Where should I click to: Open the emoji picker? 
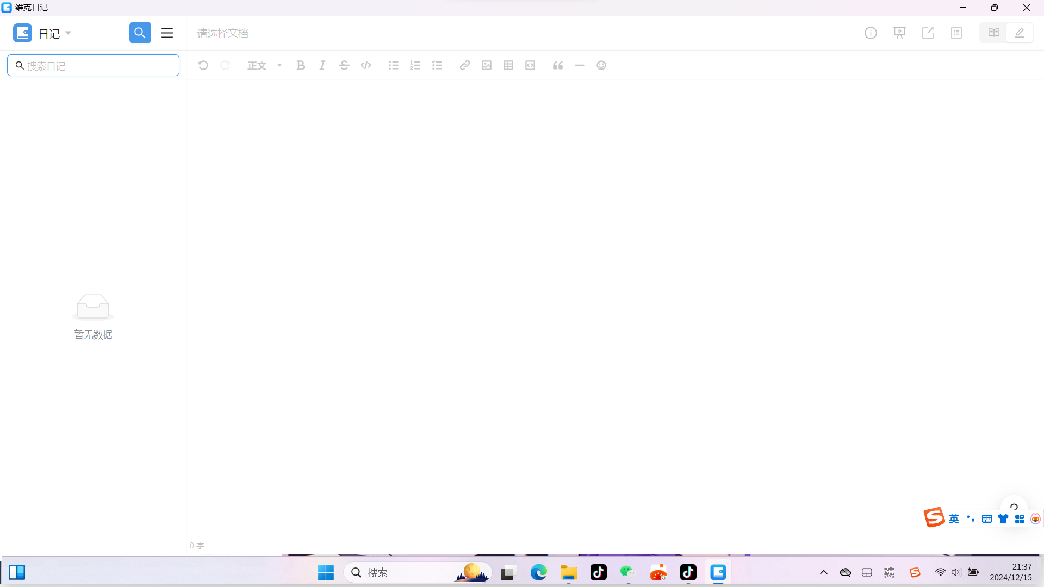(601, 65)
